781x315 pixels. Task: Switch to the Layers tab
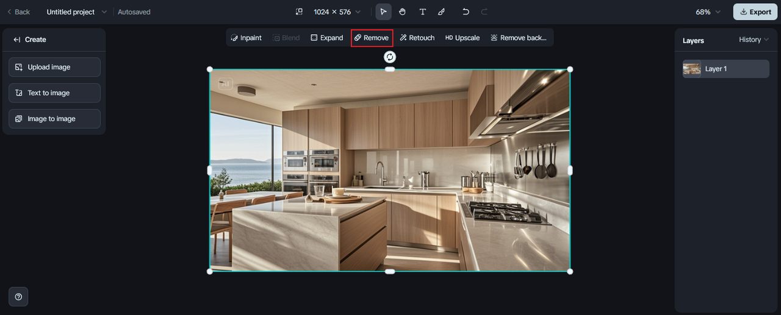click(x=693, y=40)
